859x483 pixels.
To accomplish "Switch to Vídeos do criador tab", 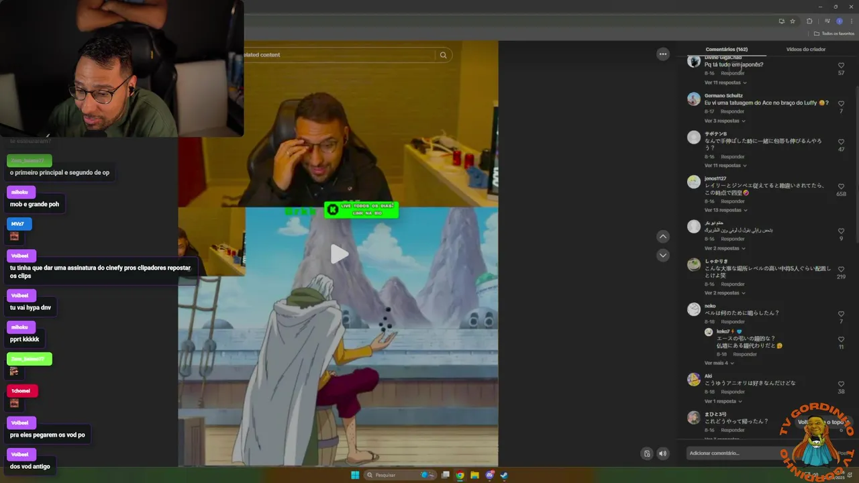I will click(806, 49).
